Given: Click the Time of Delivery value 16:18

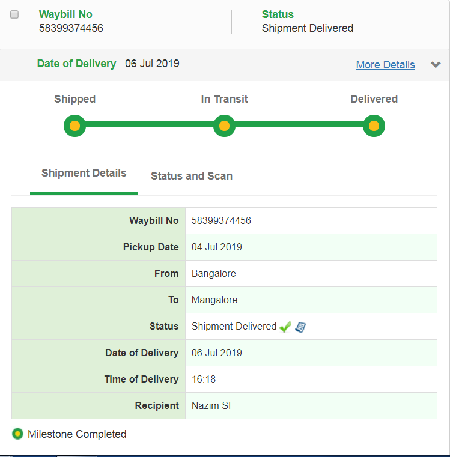Looking at the screenshot, I should [x=203, y=380].
